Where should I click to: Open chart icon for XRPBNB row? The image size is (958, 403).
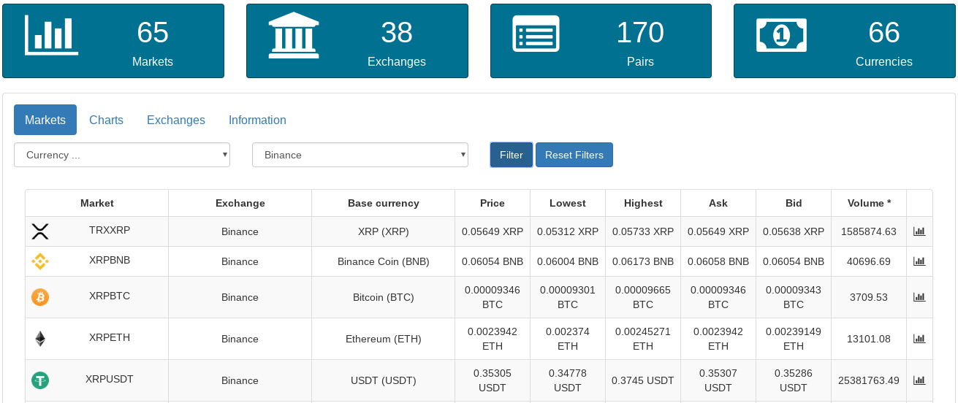(919, 261)
